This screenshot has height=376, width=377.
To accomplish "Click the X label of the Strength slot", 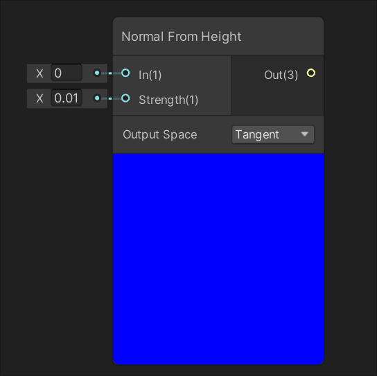I will [40, 98].
